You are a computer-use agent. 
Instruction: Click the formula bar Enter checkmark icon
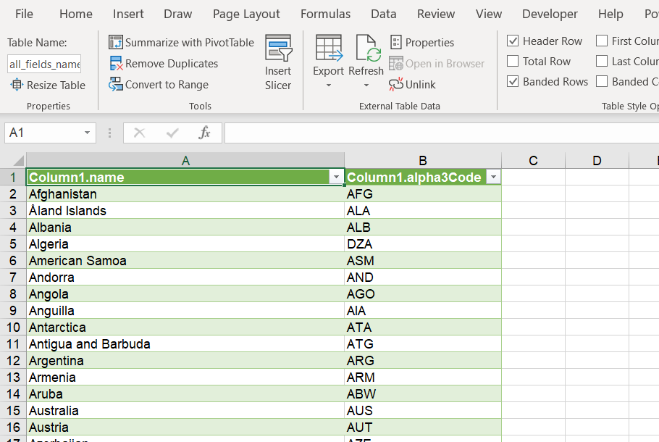coord(172,133)
